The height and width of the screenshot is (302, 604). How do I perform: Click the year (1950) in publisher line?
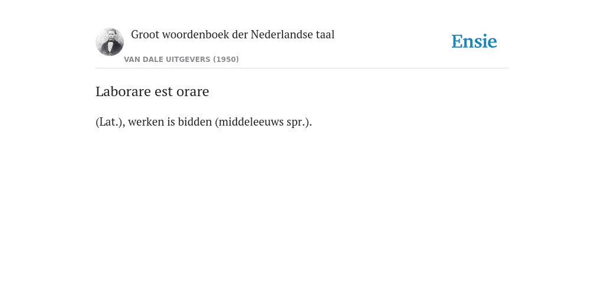point(226,60)
